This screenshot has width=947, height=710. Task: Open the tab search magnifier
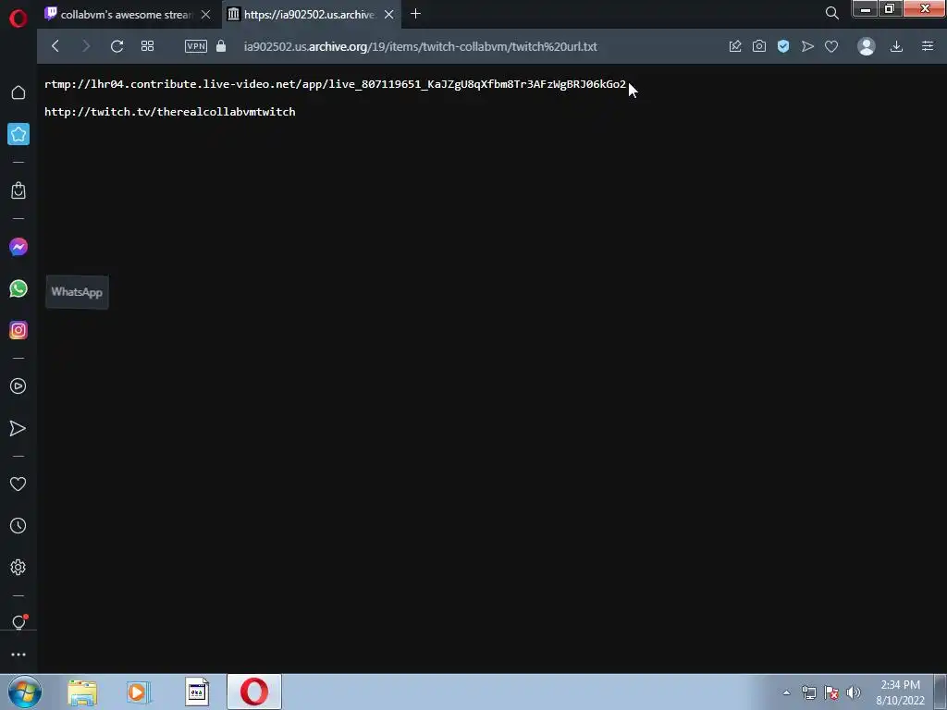(831, 13)
